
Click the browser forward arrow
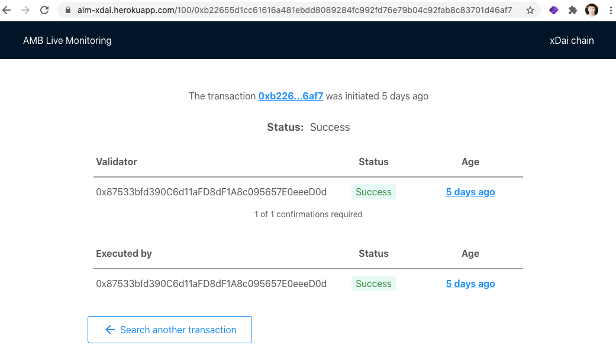click(25, 10)
